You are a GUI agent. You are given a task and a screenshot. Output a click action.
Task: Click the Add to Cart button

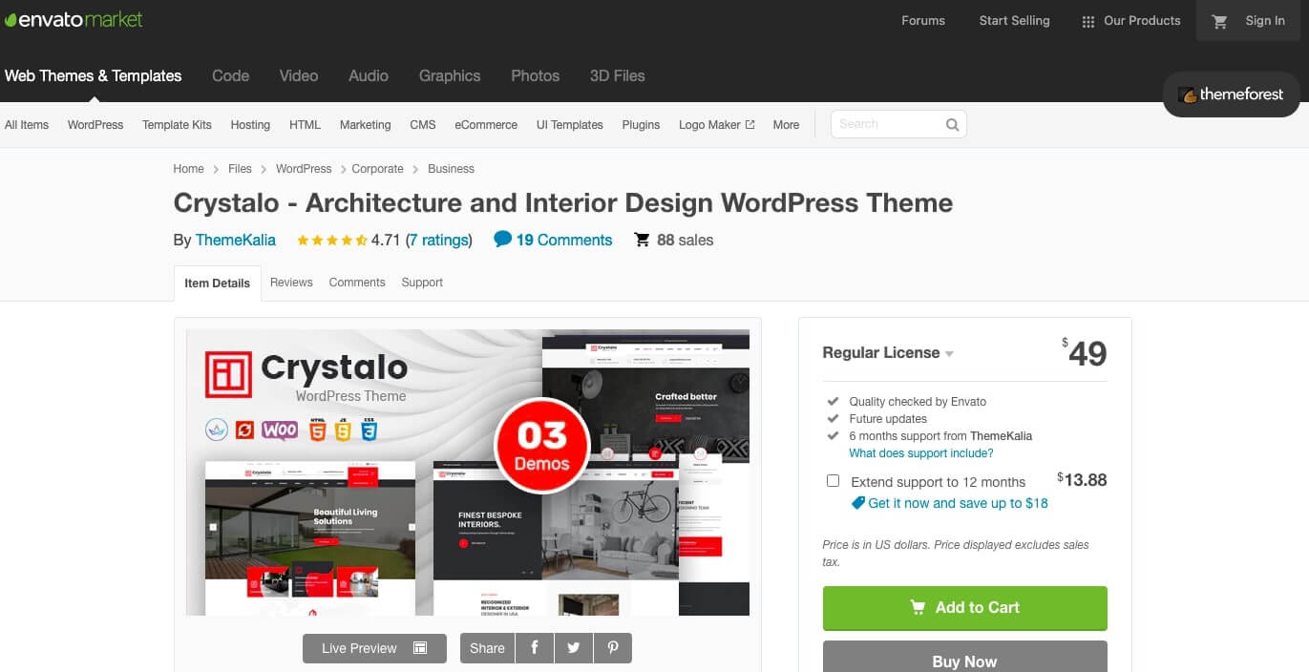[x=965, y=608]
